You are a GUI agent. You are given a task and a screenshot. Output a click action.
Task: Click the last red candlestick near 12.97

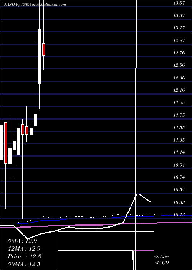[x=44, y=49]
